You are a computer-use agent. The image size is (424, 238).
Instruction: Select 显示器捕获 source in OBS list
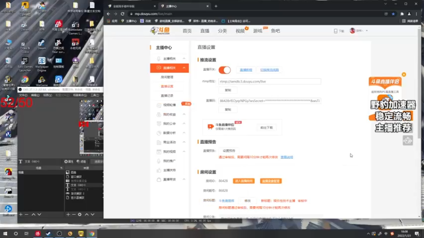[x=77, y=198]
